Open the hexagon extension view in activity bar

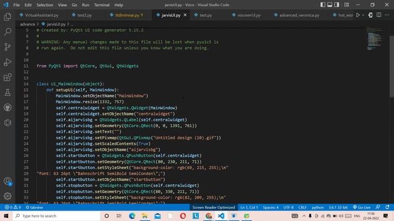(7, 123)
